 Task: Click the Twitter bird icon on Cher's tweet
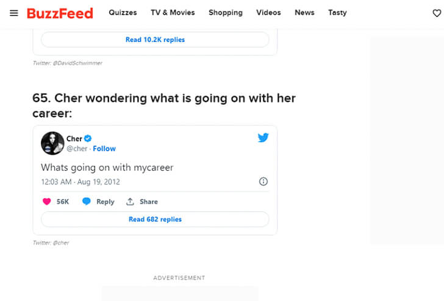coord(263,138)
